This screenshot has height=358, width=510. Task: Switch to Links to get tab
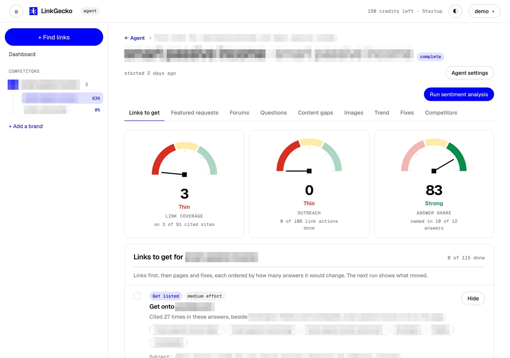coord(144,113)
